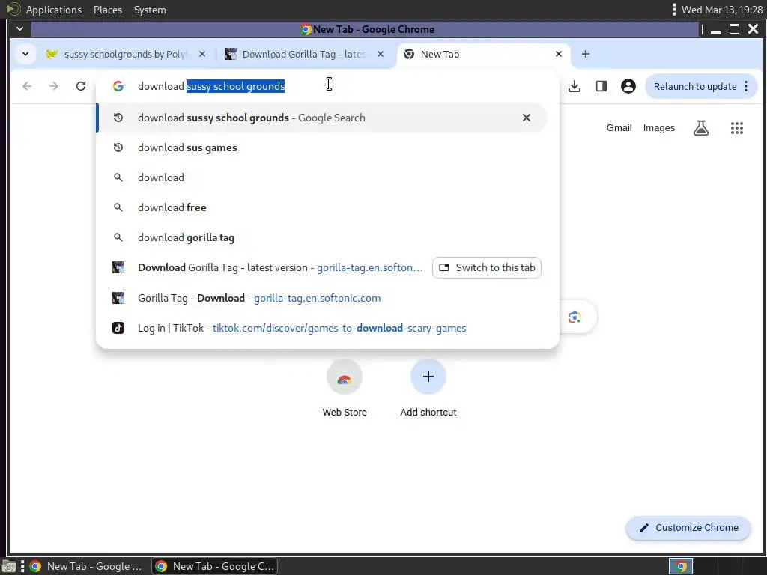Close the sussy schoolgrounds tab
The height and width of the screenshot is (575, 767).
[202, 54]
